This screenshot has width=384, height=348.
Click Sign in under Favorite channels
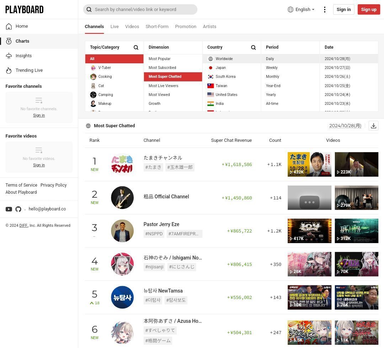39,115
